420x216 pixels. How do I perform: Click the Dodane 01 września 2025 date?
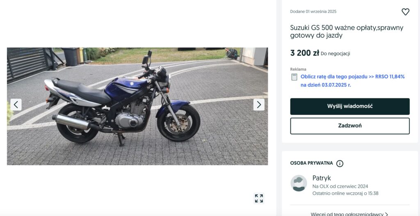(x=313, y=11)
